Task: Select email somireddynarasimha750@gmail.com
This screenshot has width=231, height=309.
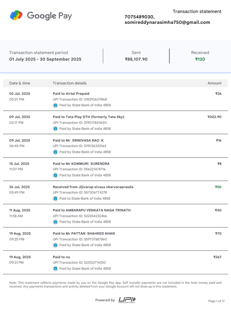Action: pyautogui.click(x=167, y=22)
